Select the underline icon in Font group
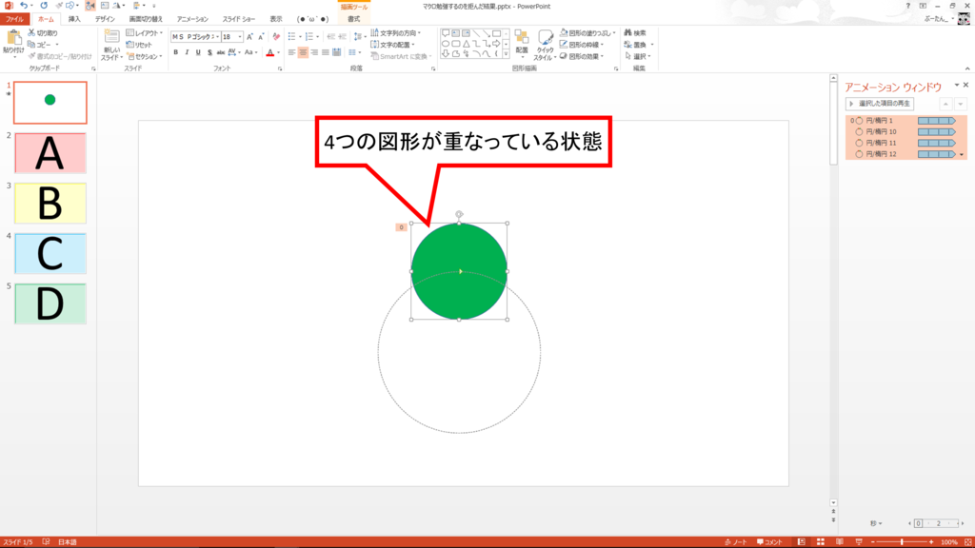The width and height of the screenshot is (975, 548). [198, 52]
